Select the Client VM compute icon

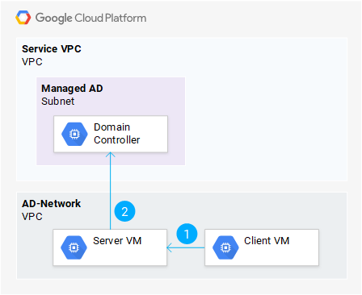(225, 247)
